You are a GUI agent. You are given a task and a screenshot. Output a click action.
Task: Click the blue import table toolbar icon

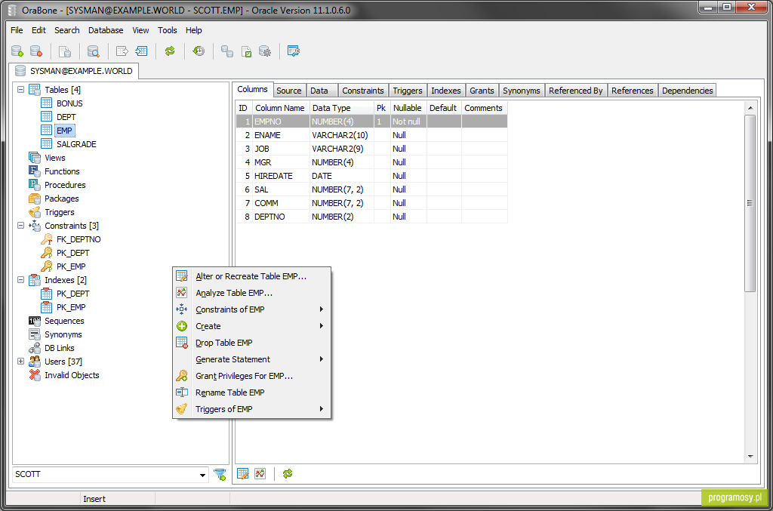[x=141, y=51]
